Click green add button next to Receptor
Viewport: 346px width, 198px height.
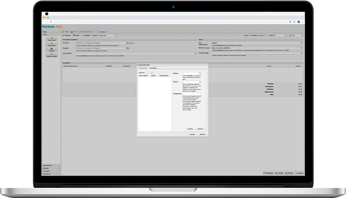tap(128, 48)
